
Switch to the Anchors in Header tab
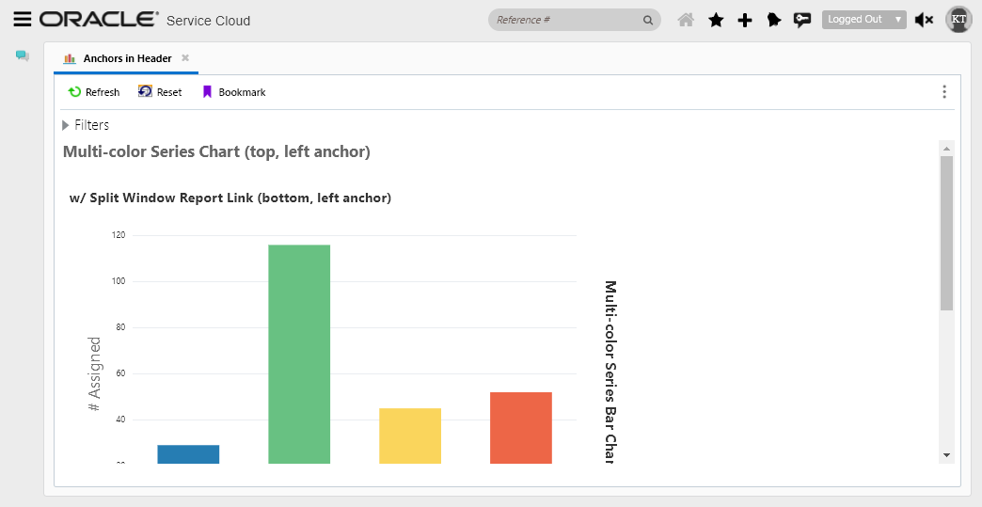coord(126,58)
